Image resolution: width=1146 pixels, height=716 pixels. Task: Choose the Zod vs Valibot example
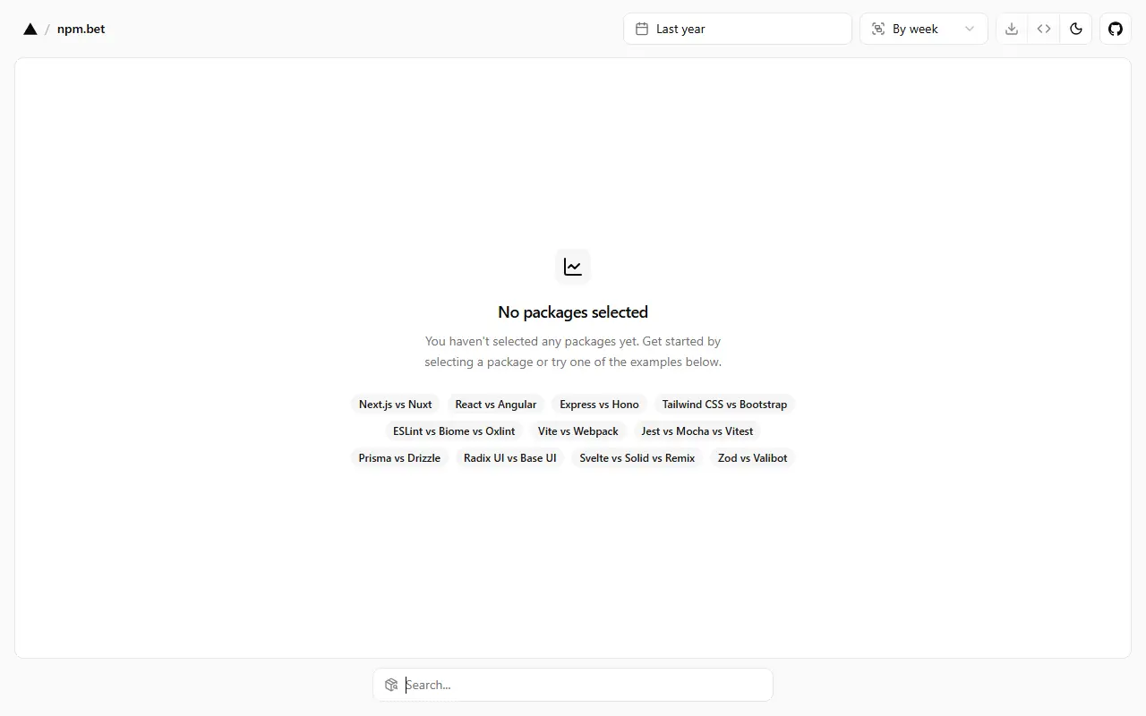(753, 458)
